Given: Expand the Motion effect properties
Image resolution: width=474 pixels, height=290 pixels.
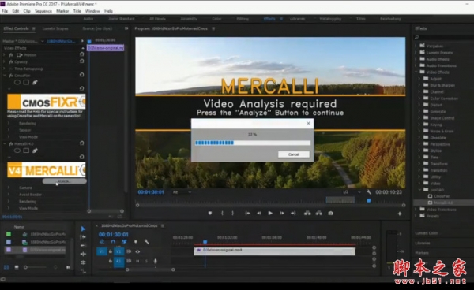Looking at the screenshot, I should 4,55.
